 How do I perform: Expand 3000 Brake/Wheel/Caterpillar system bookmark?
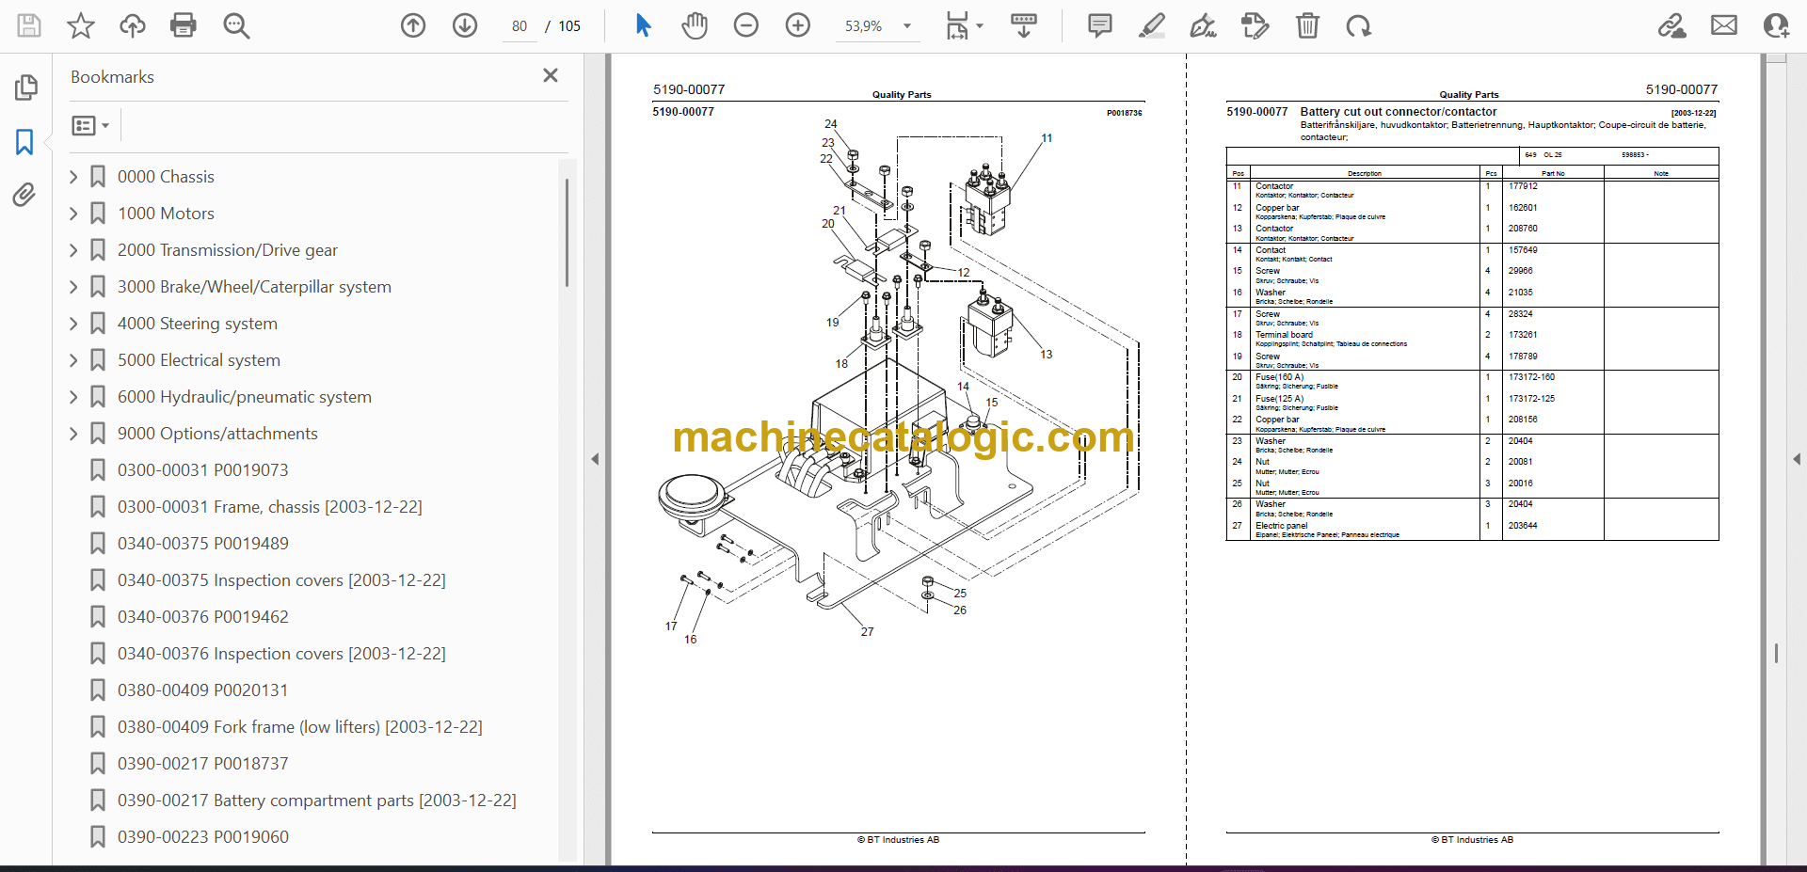(73, 287)
